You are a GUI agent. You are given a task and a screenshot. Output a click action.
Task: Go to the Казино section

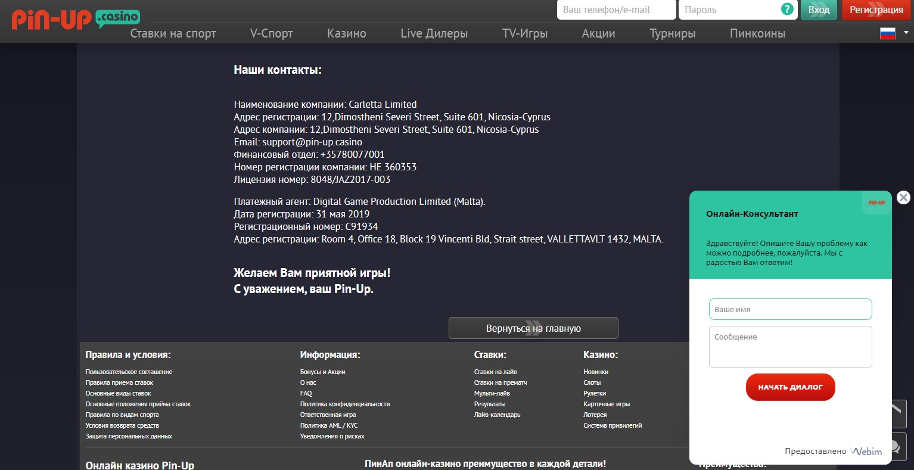(347, 33)
